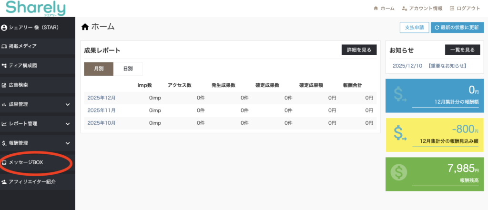
Task: Click the 支払申請 button
Action: (x=414, y=27)
